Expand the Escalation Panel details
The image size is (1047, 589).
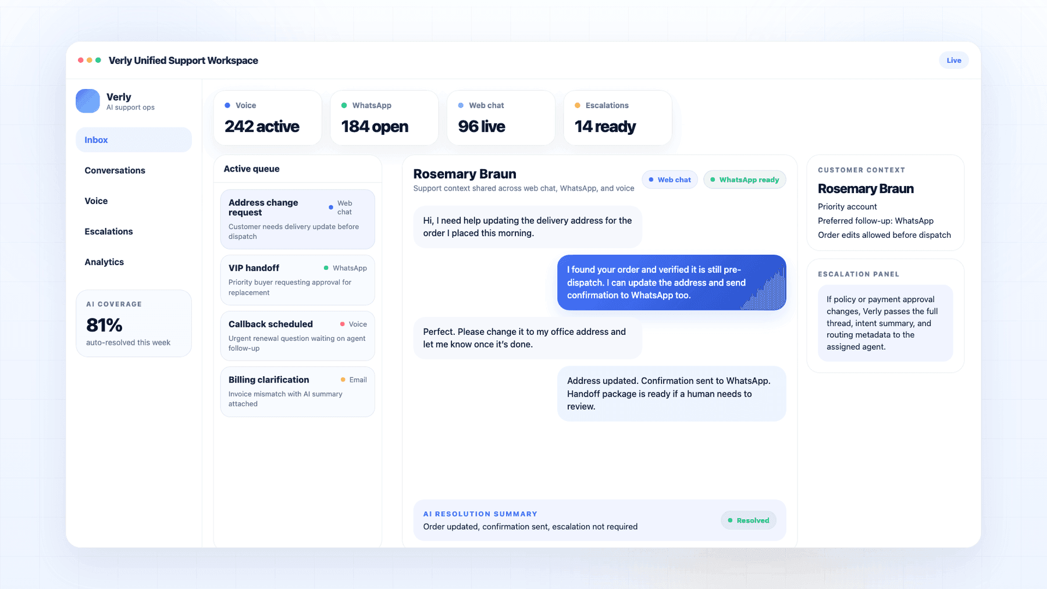tap(858, 274)
